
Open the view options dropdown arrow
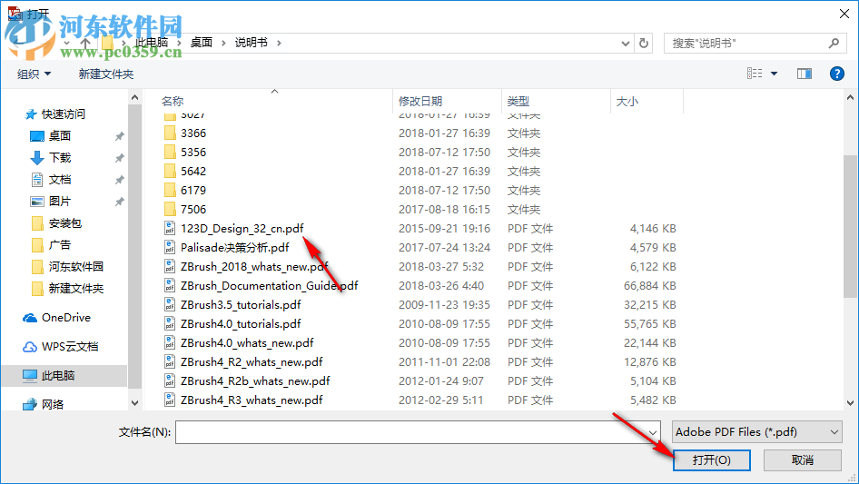coord(774,74)
